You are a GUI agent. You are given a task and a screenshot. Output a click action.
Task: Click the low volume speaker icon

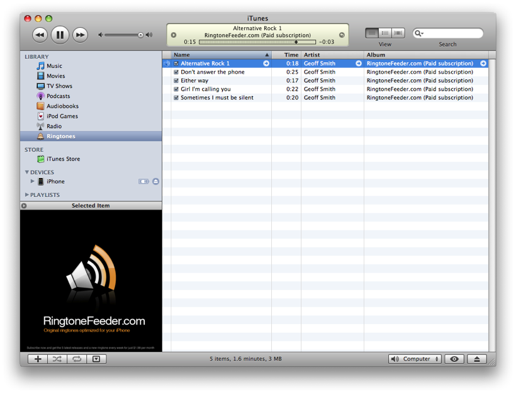[x=101, y=35]
